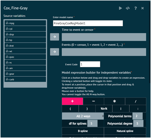
Task: Click the Event Code input field
Action: (90, 64)
